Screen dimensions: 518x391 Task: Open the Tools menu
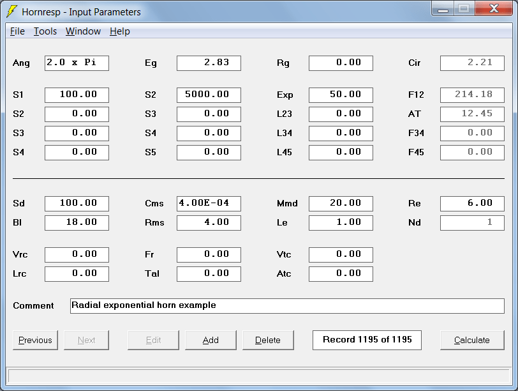(45, 31)
